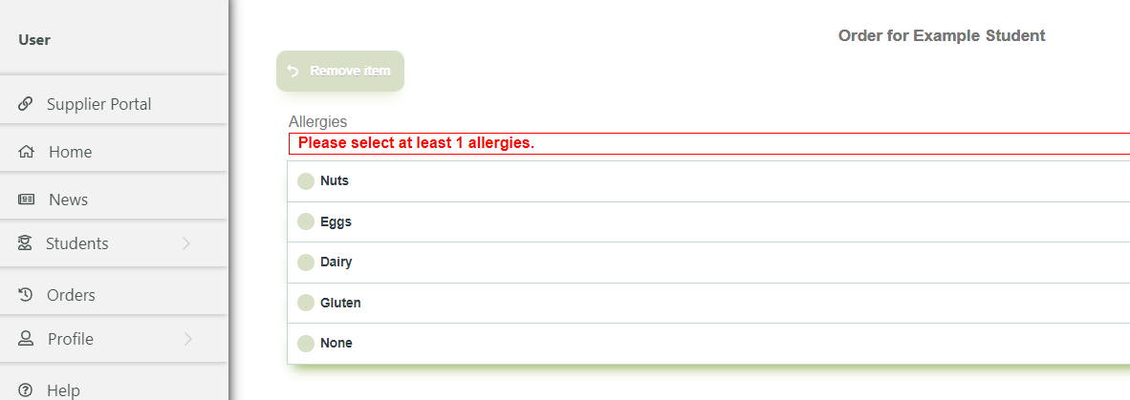Select the Nuts allergy option
This screenshot has height=400, width=1130.
(306, 181)
